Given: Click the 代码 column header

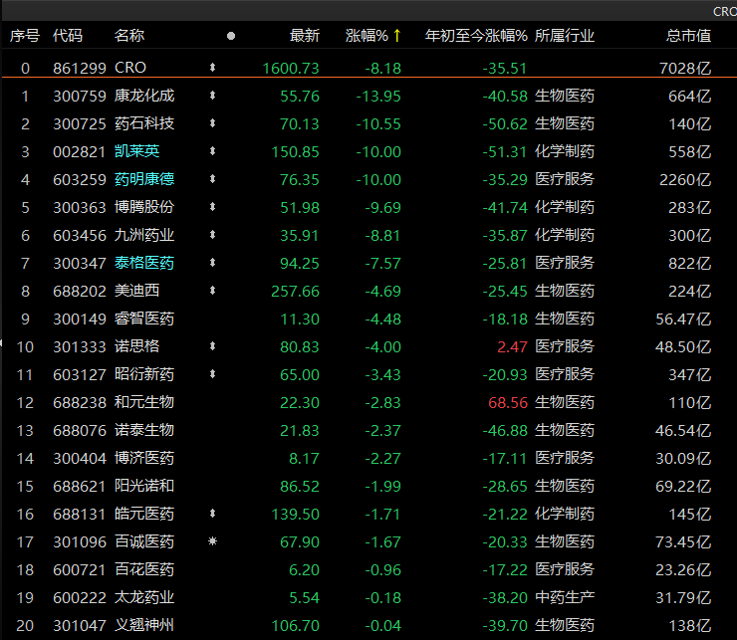Looking at the screenshot, I should 68,36.
